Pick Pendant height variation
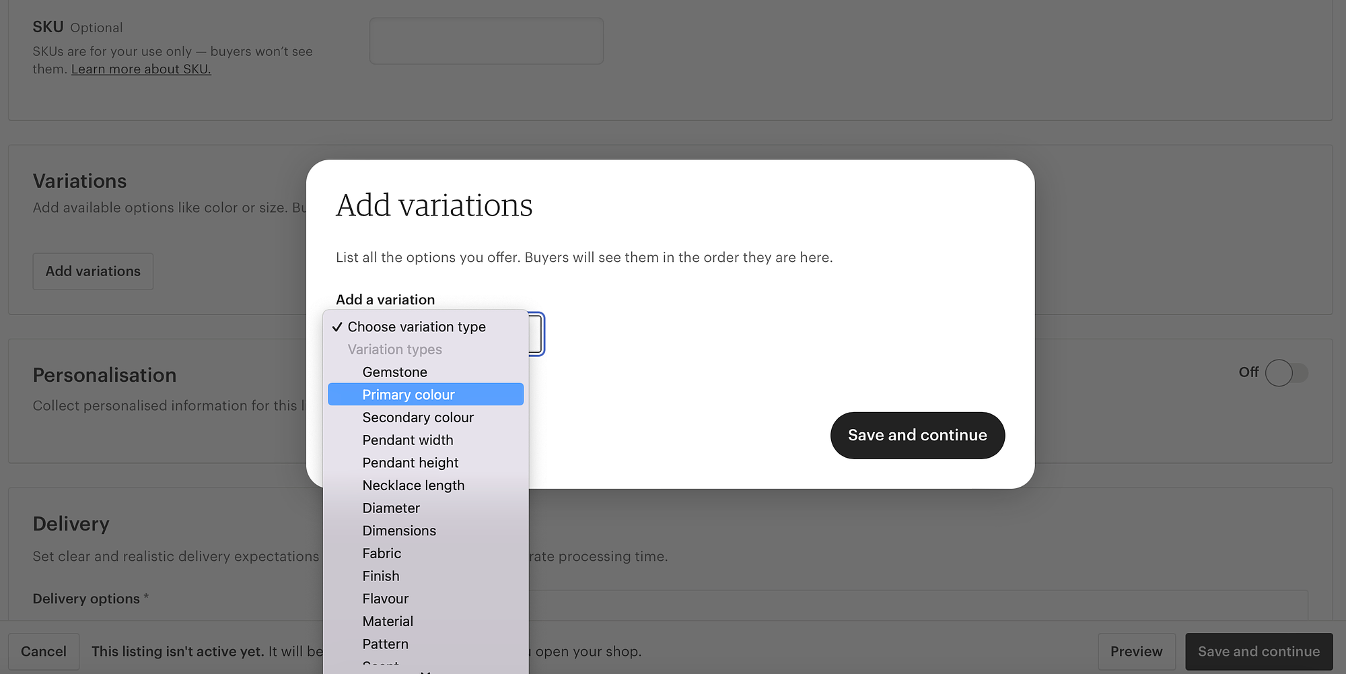Viewport: 1346px width, 674px height. click(425, 463)
